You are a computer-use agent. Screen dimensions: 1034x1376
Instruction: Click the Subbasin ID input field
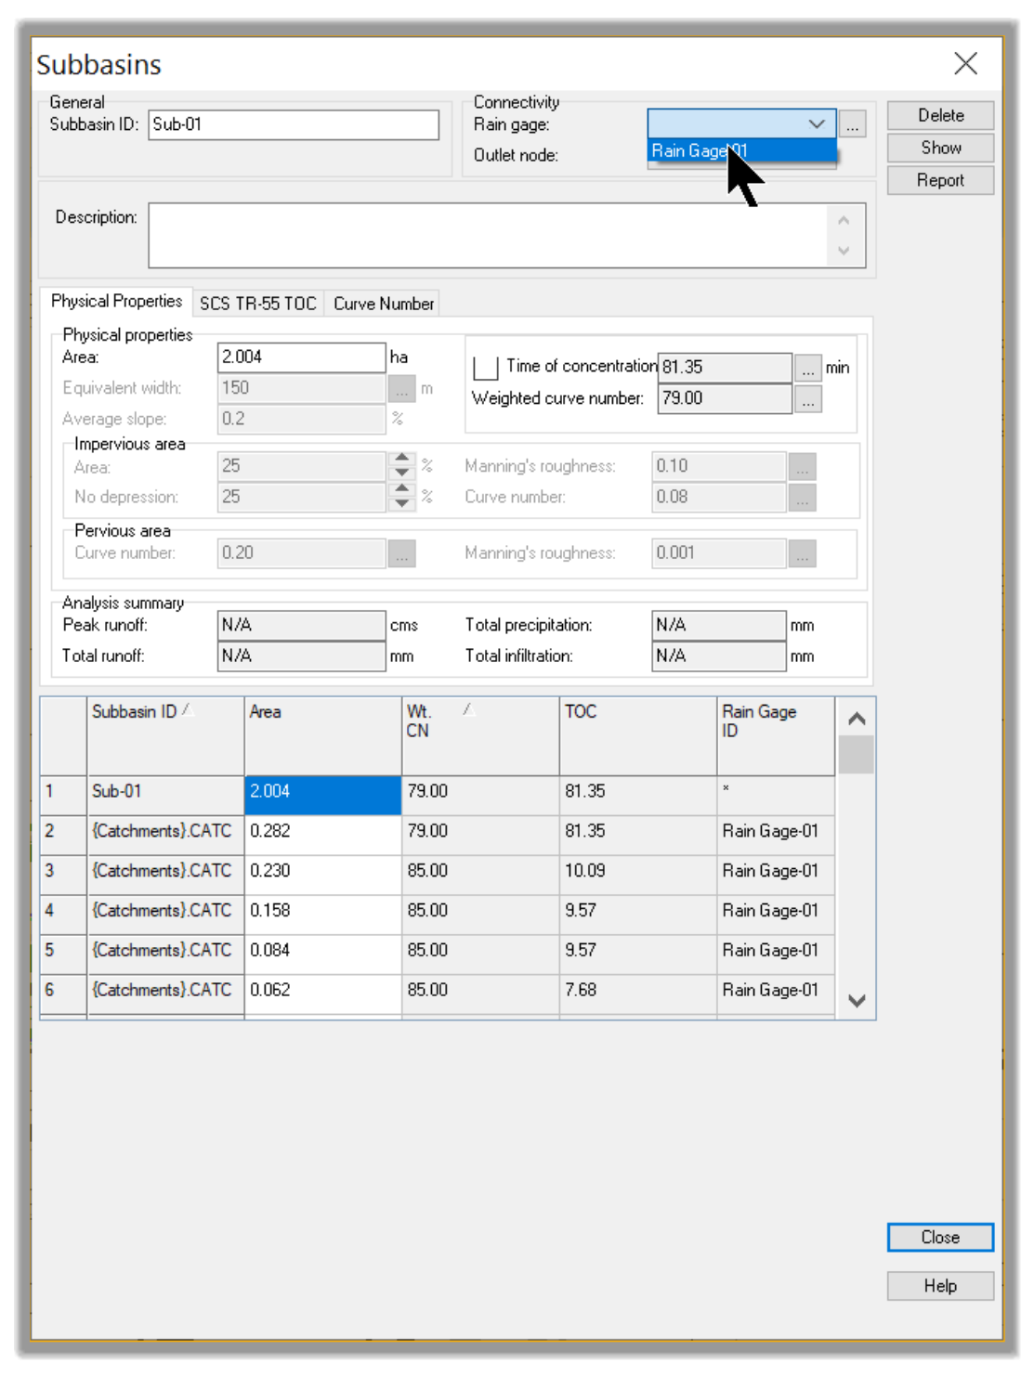294,124
